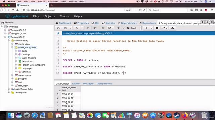The image size is (215, 120).
Task: Open Finder from the Dock
Action: point(11,115)
